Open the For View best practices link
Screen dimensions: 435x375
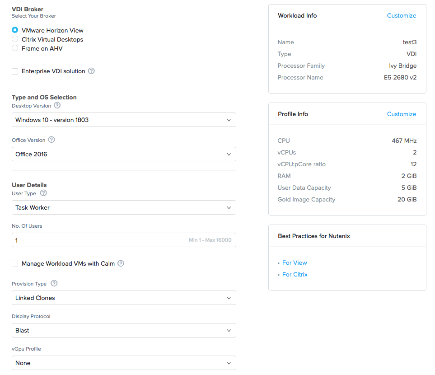pyautogui.click(x=295, y=262)
